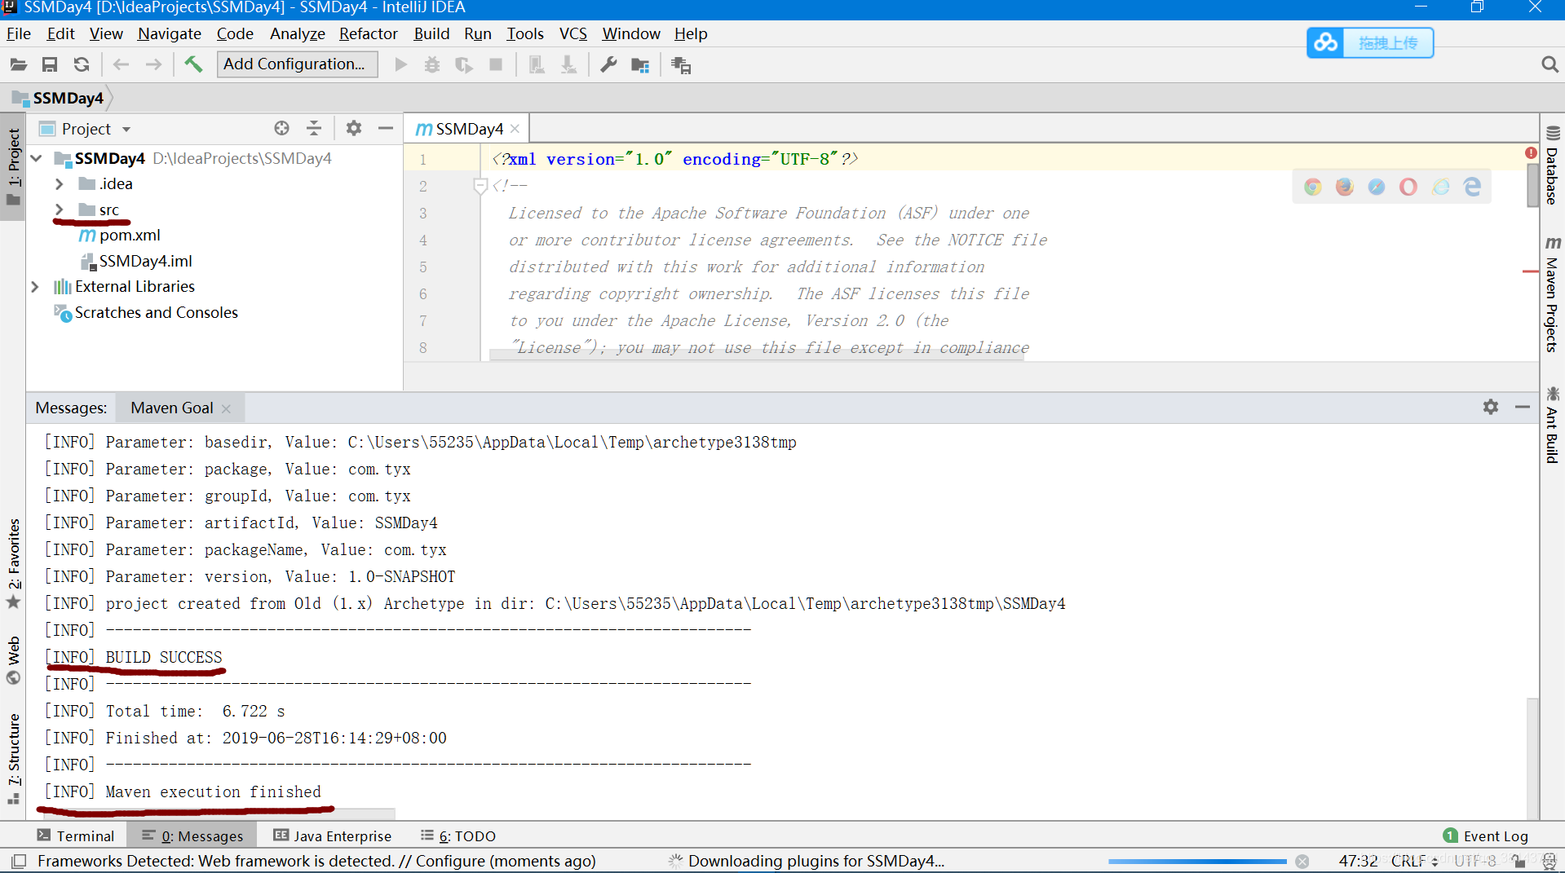Viewport: 1565px width, 873px height.
Task: Toggle the Database side tool window
Action: [1552, 166]
